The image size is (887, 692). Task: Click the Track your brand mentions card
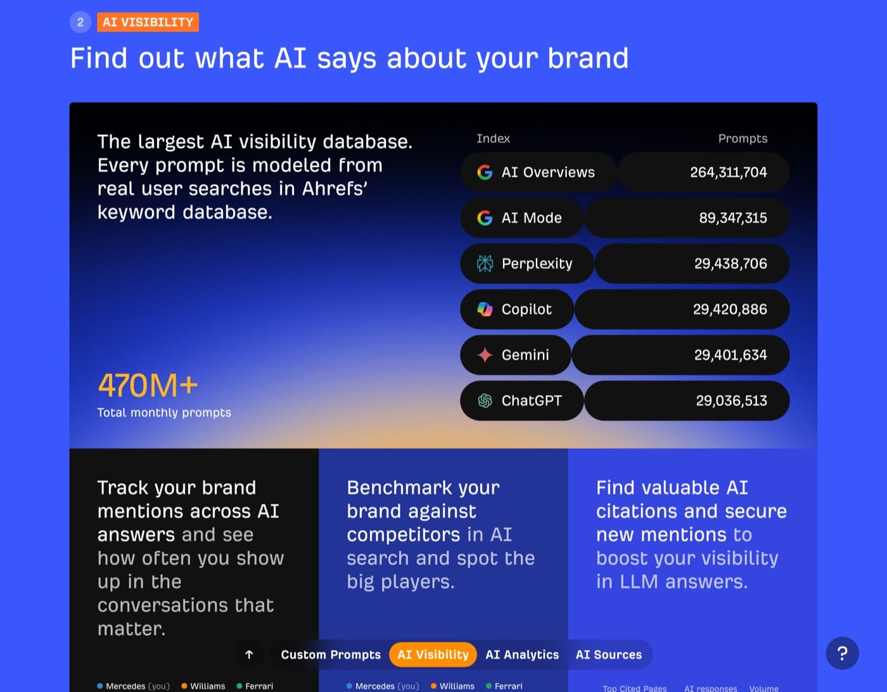[194, 570]
